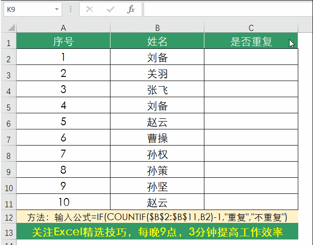This screenshot has width=313, height=245.
Task: Click cell B11 containing 赵云
Action: 157,202
